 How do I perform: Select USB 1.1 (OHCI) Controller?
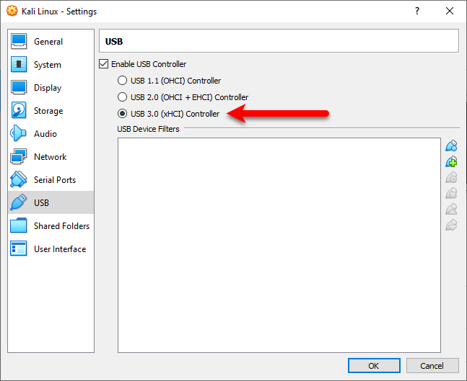pyautogui.click(x=122, y=81)
